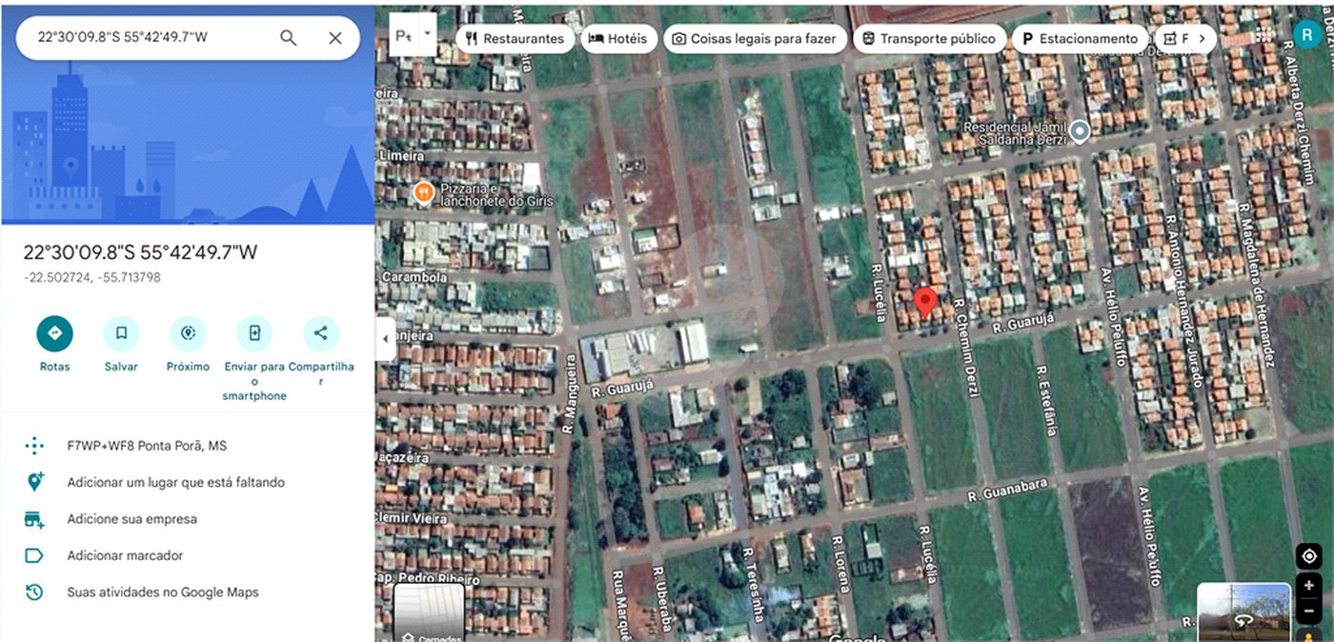1334x642 pixels.
Task: Click R. Lorena street label
Action: pyautogui.click(x=839, y=563)
